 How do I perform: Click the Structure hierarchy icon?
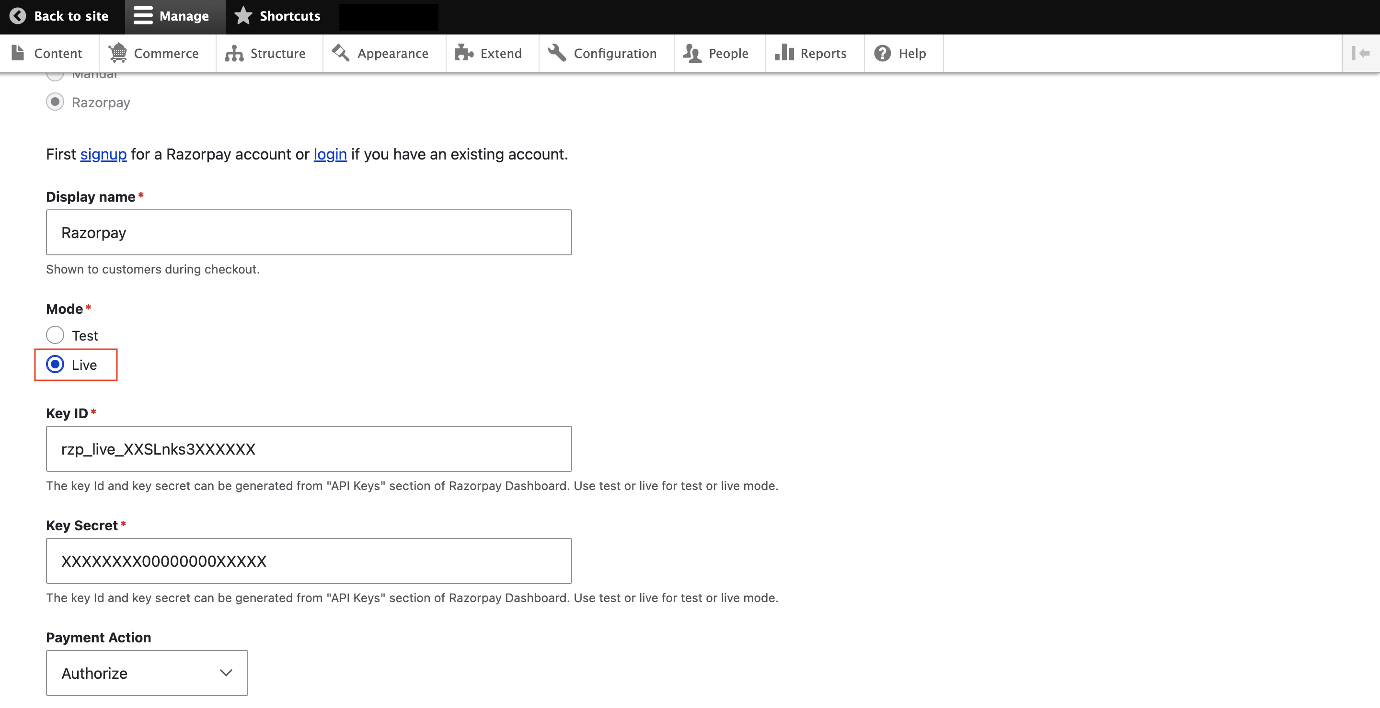234,53
